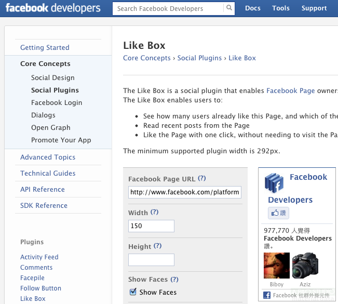Open the Docs menu in header
The width and height of the screenshot is (338, 304).
click(x=253, y=8)
